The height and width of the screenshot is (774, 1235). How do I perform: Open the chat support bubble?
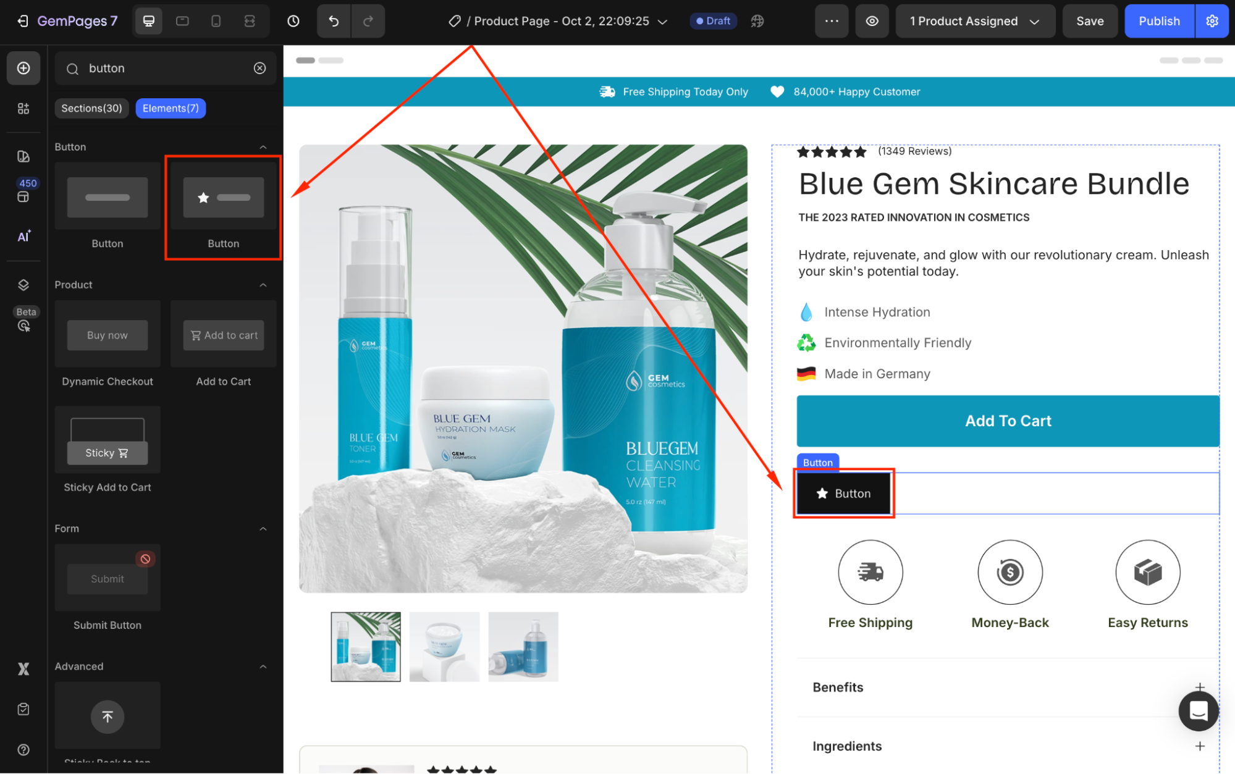pos(1198,711)
